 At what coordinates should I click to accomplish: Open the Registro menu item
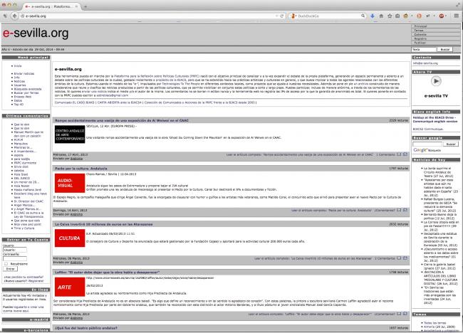[x=420, y=38]
